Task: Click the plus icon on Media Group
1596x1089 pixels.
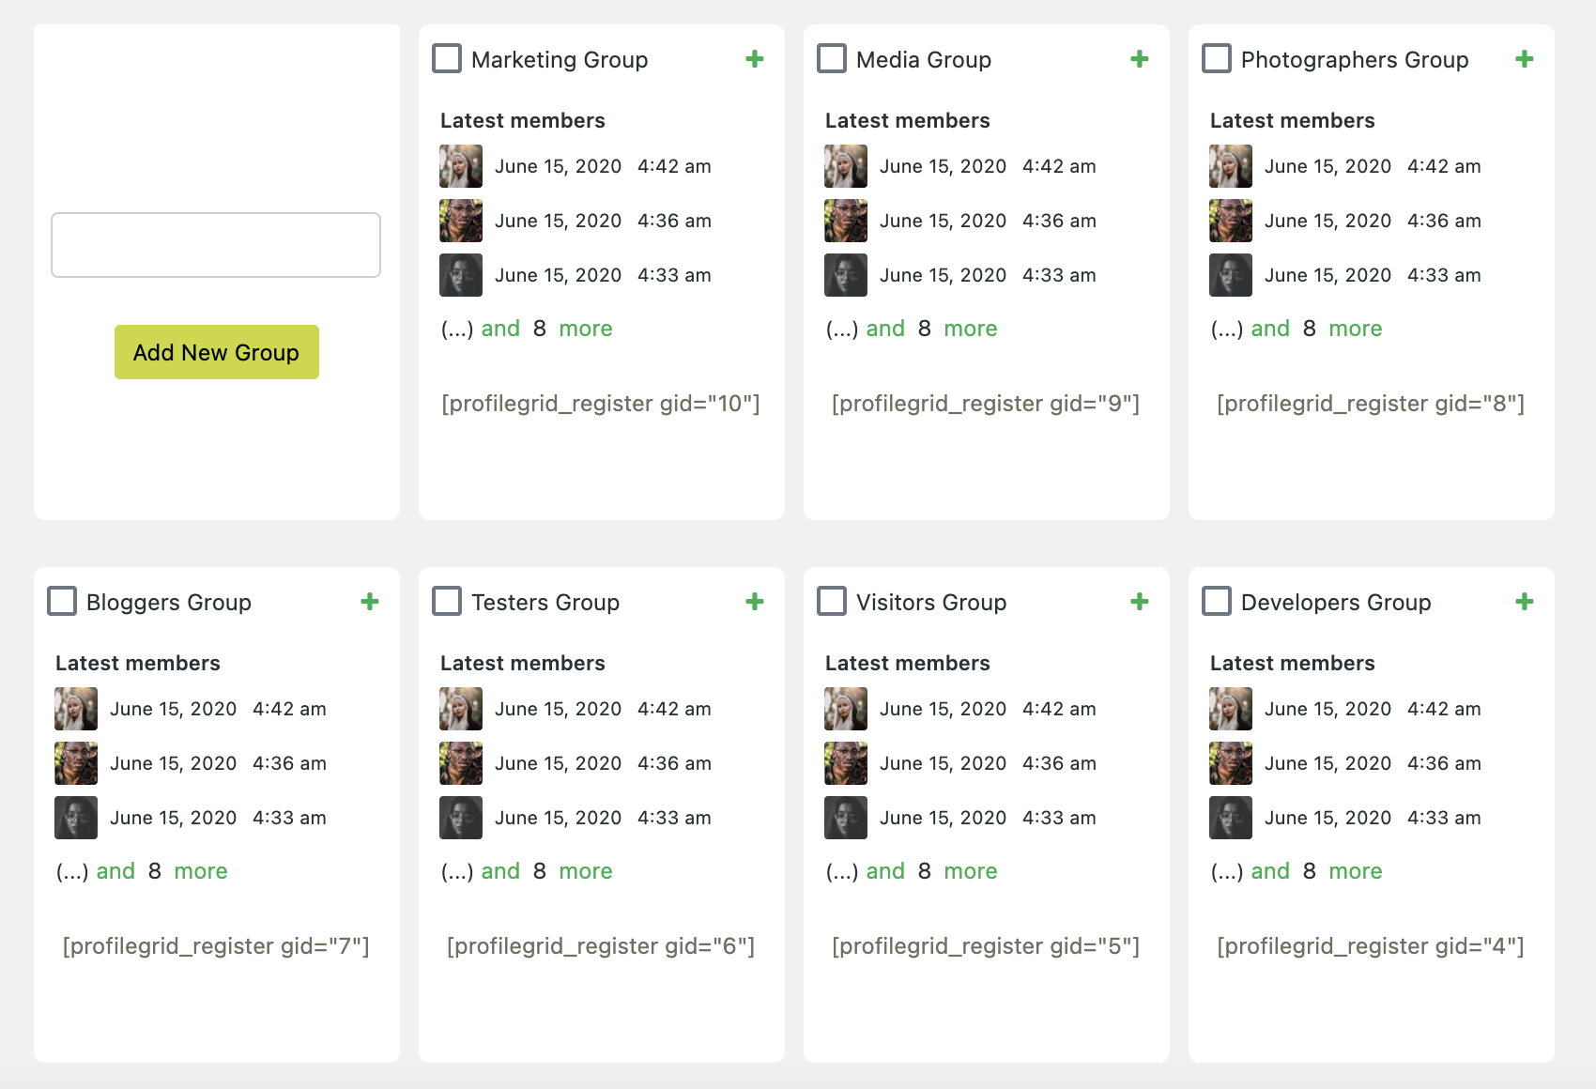Action: pos(1140,58)
